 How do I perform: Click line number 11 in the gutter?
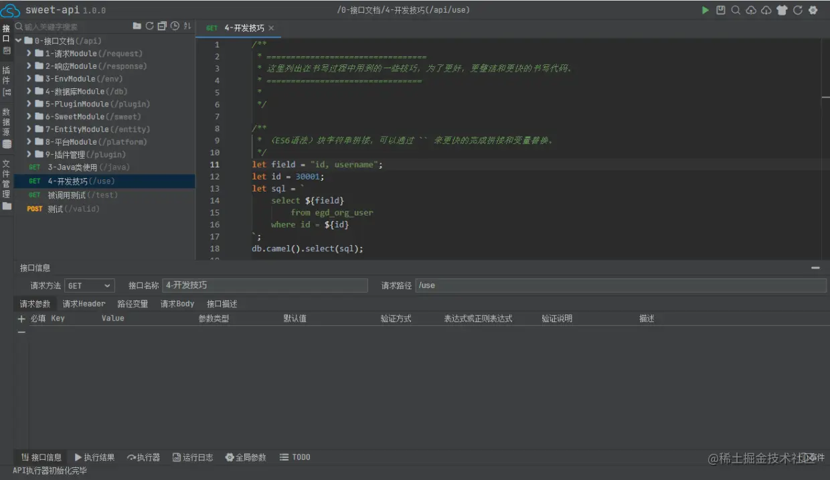214,165
